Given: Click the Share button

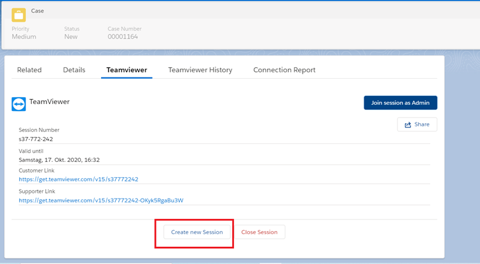Looking at the screenshot, I should coord(417,124).
